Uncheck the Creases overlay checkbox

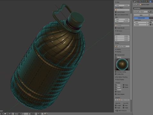tap(116, 89)
